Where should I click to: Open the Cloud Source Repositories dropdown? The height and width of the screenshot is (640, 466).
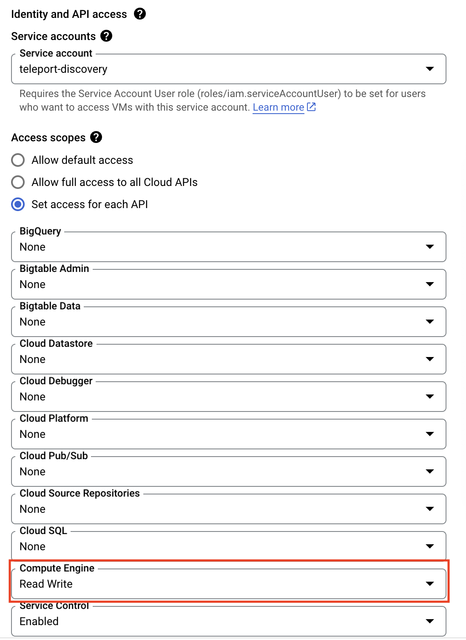coord(430,509)
